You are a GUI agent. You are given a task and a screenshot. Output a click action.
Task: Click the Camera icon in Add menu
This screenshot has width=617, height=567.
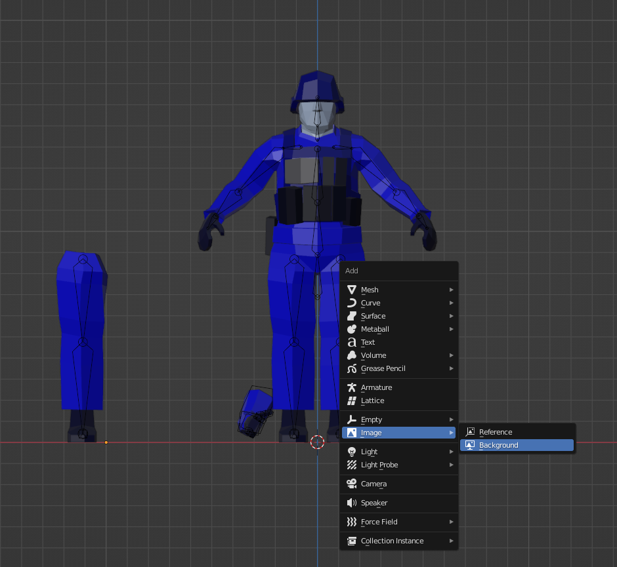(x=352, y=484)
